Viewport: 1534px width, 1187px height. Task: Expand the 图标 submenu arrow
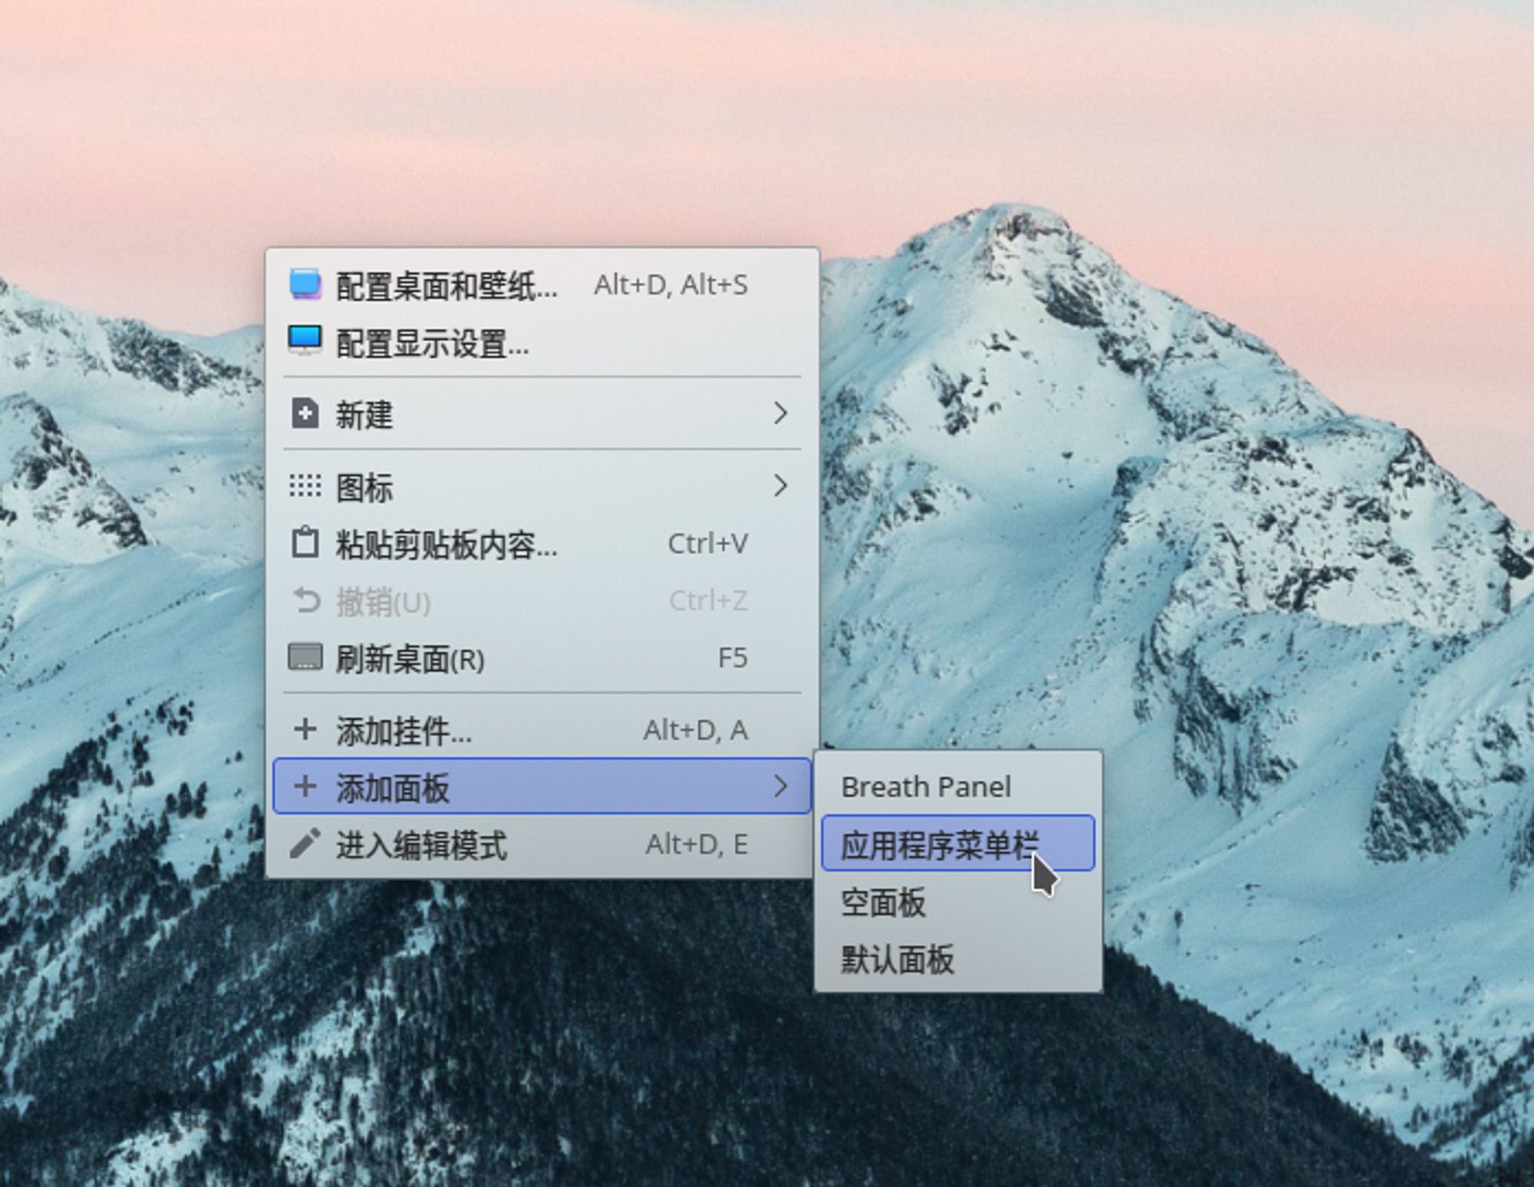[780, 485]
